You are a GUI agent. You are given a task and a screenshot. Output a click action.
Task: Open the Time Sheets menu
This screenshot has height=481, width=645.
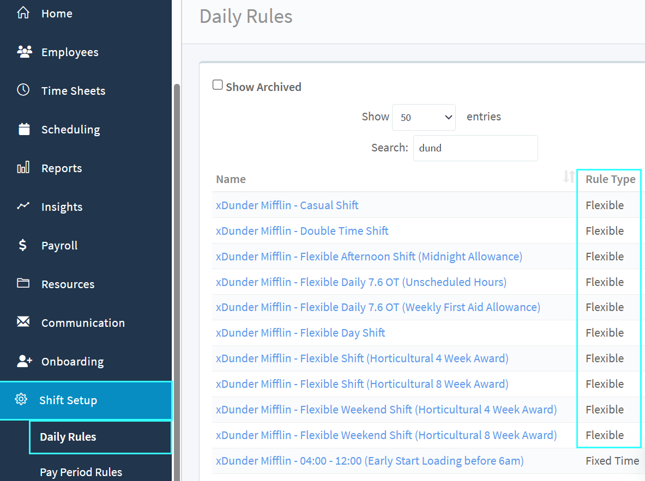(73, 91)
